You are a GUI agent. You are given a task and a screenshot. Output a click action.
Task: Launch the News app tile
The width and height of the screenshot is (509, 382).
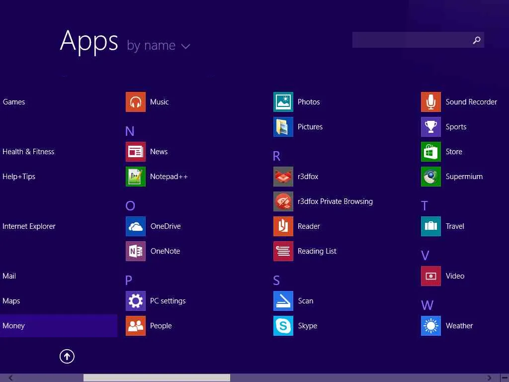[x=135, y=152]
